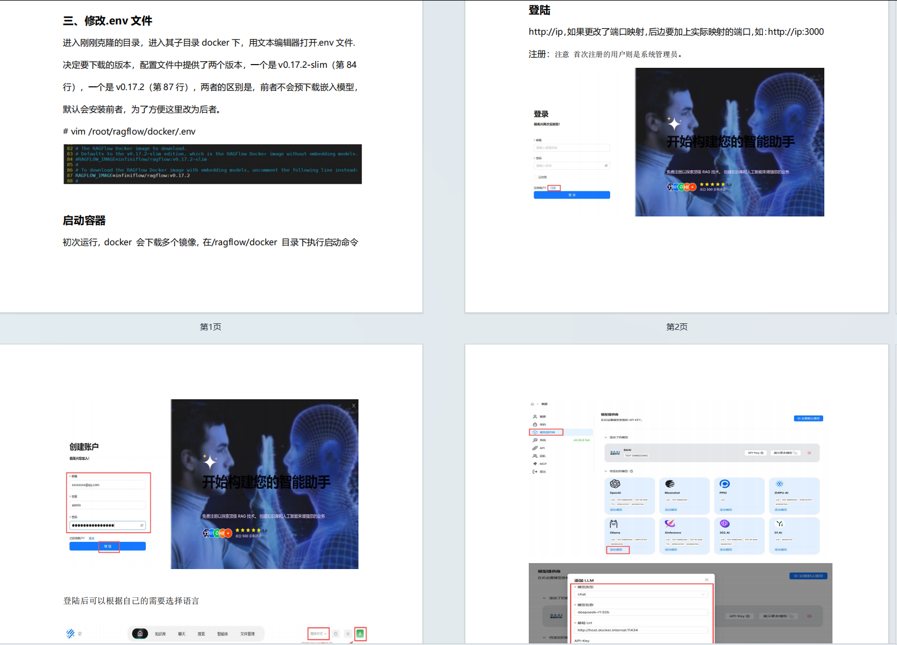Click the MCP icon in the settings sidebar

[535, 463]
